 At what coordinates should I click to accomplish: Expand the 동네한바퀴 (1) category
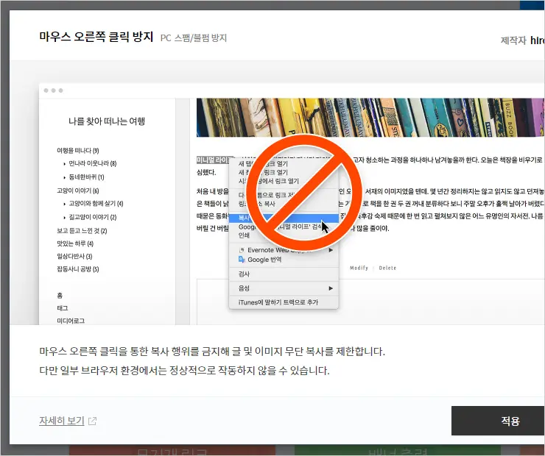(x=65, y=177)
